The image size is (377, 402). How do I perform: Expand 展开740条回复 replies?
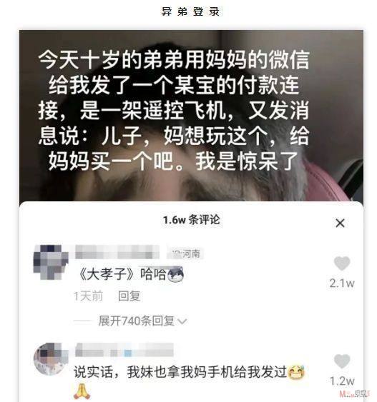coord(137,321)
